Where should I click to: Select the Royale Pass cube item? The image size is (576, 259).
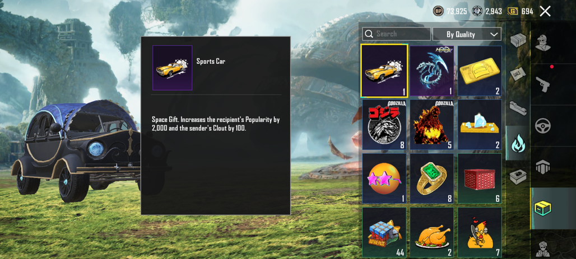pos(384,232)
